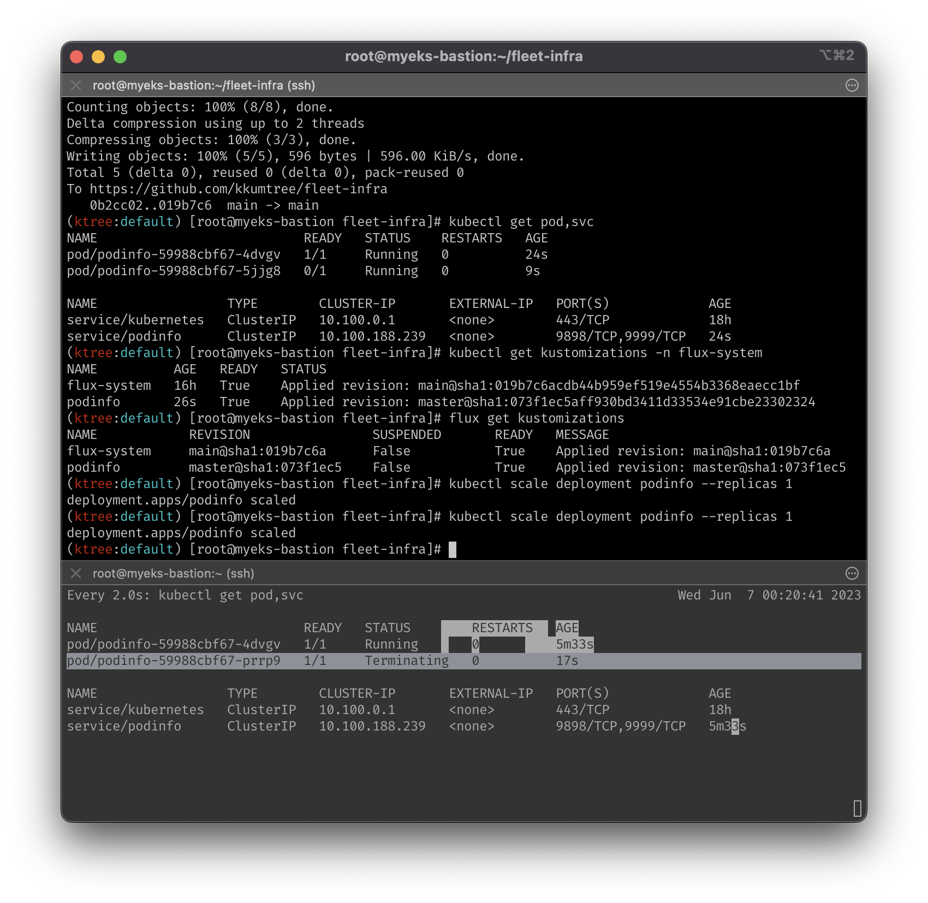Screen dimensions: 928x903
Task: Click the podinfo kustomization age 26s
Action: point(185,402)
